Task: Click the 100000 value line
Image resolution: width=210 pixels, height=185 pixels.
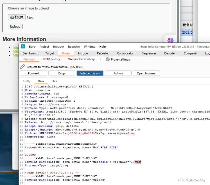Action: click(30, 155)
